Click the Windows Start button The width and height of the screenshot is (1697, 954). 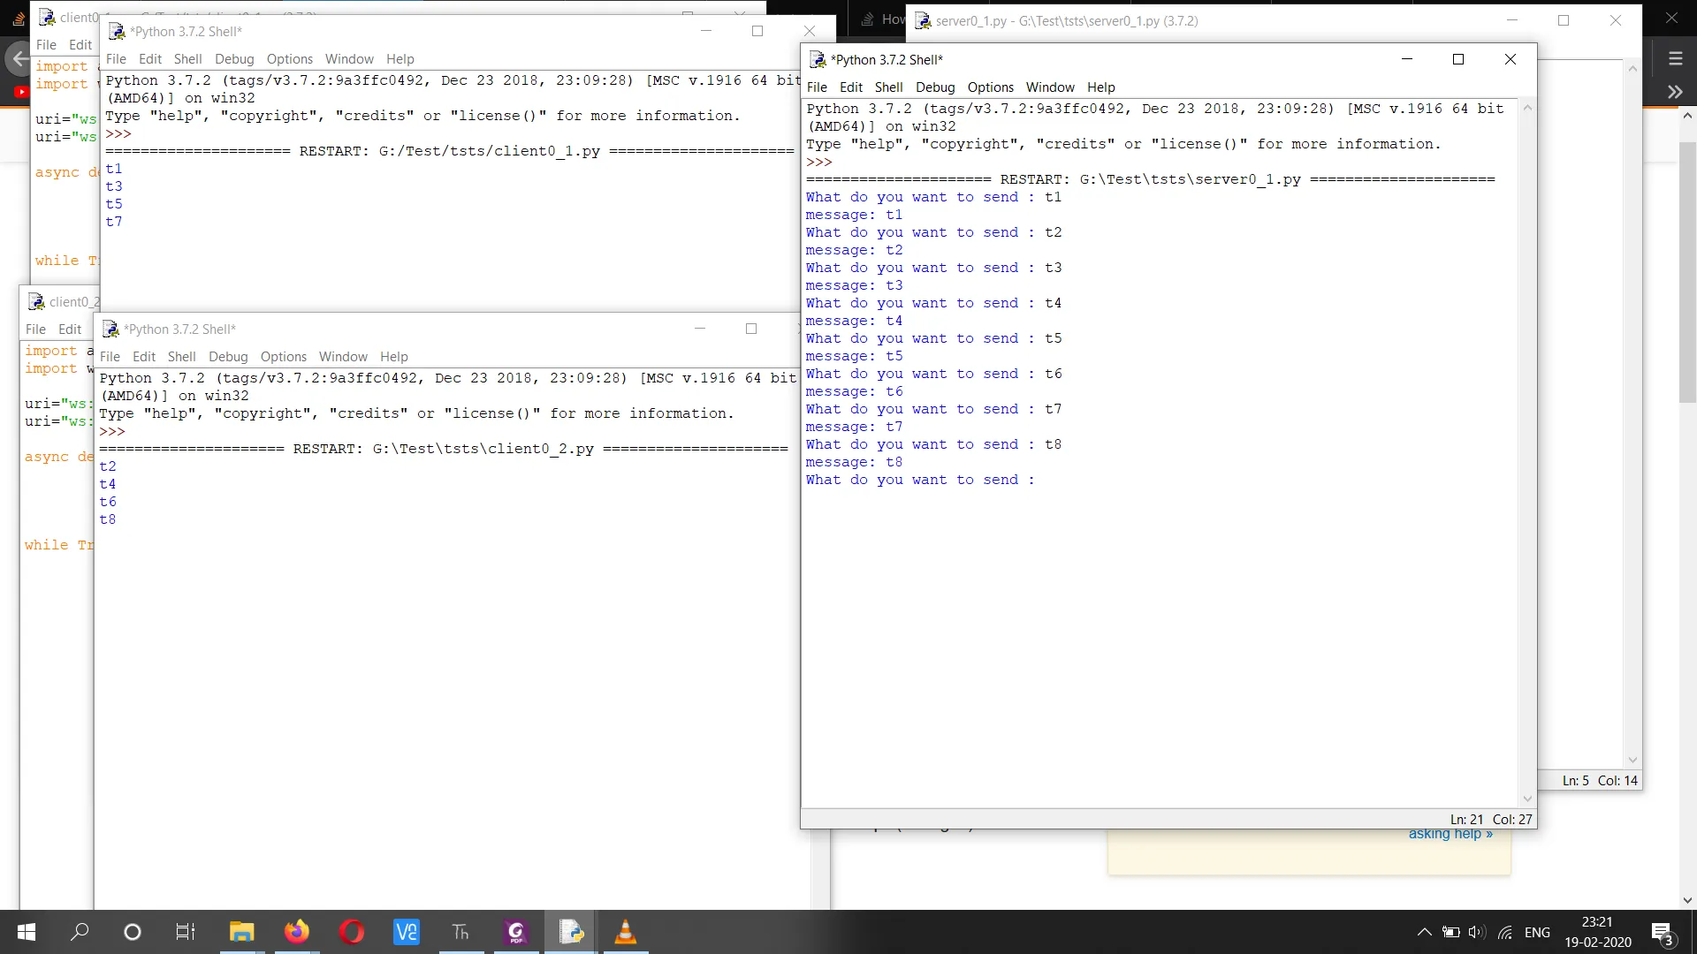pyautogui.click(x=27, y=932)
